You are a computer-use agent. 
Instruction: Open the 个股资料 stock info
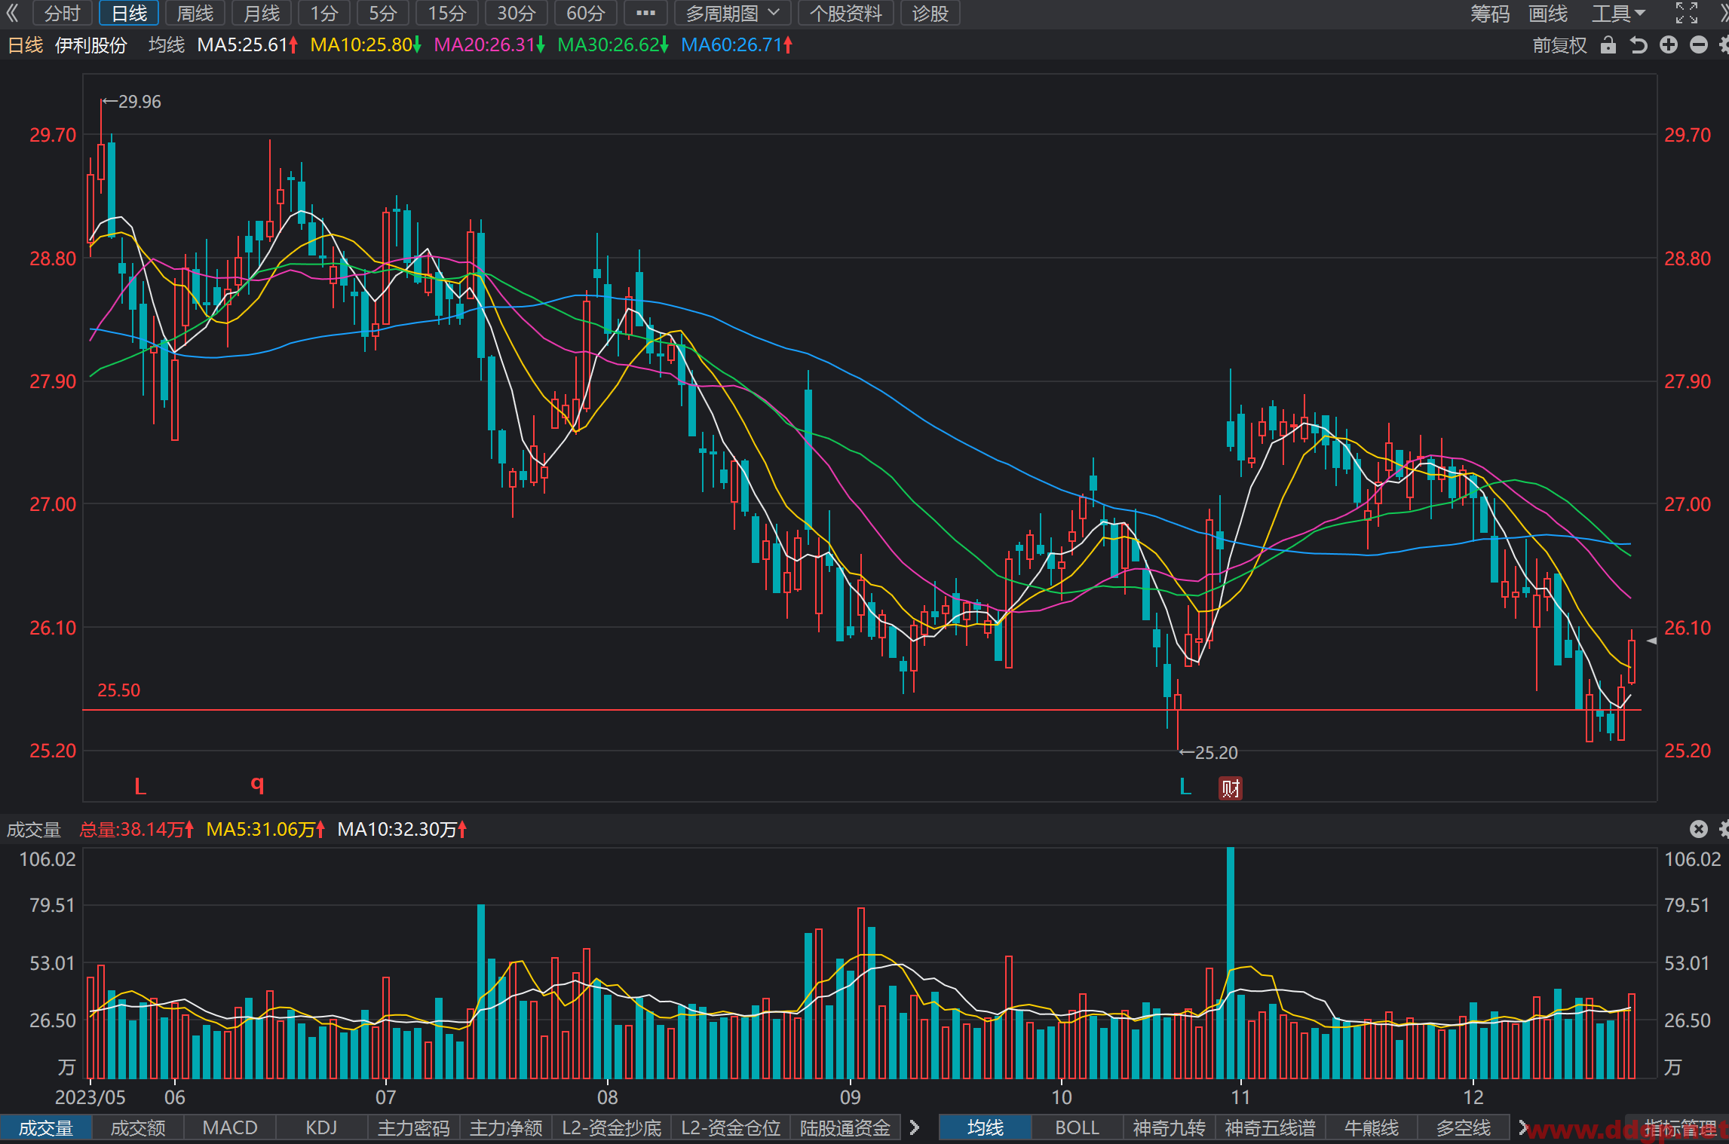(x=845, y=13)
